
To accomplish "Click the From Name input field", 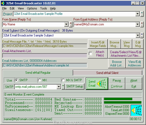I will coord(33,24).
